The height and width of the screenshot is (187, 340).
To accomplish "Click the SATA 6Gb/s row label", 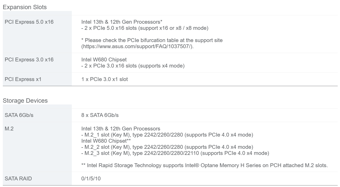I will coord(19,115).
